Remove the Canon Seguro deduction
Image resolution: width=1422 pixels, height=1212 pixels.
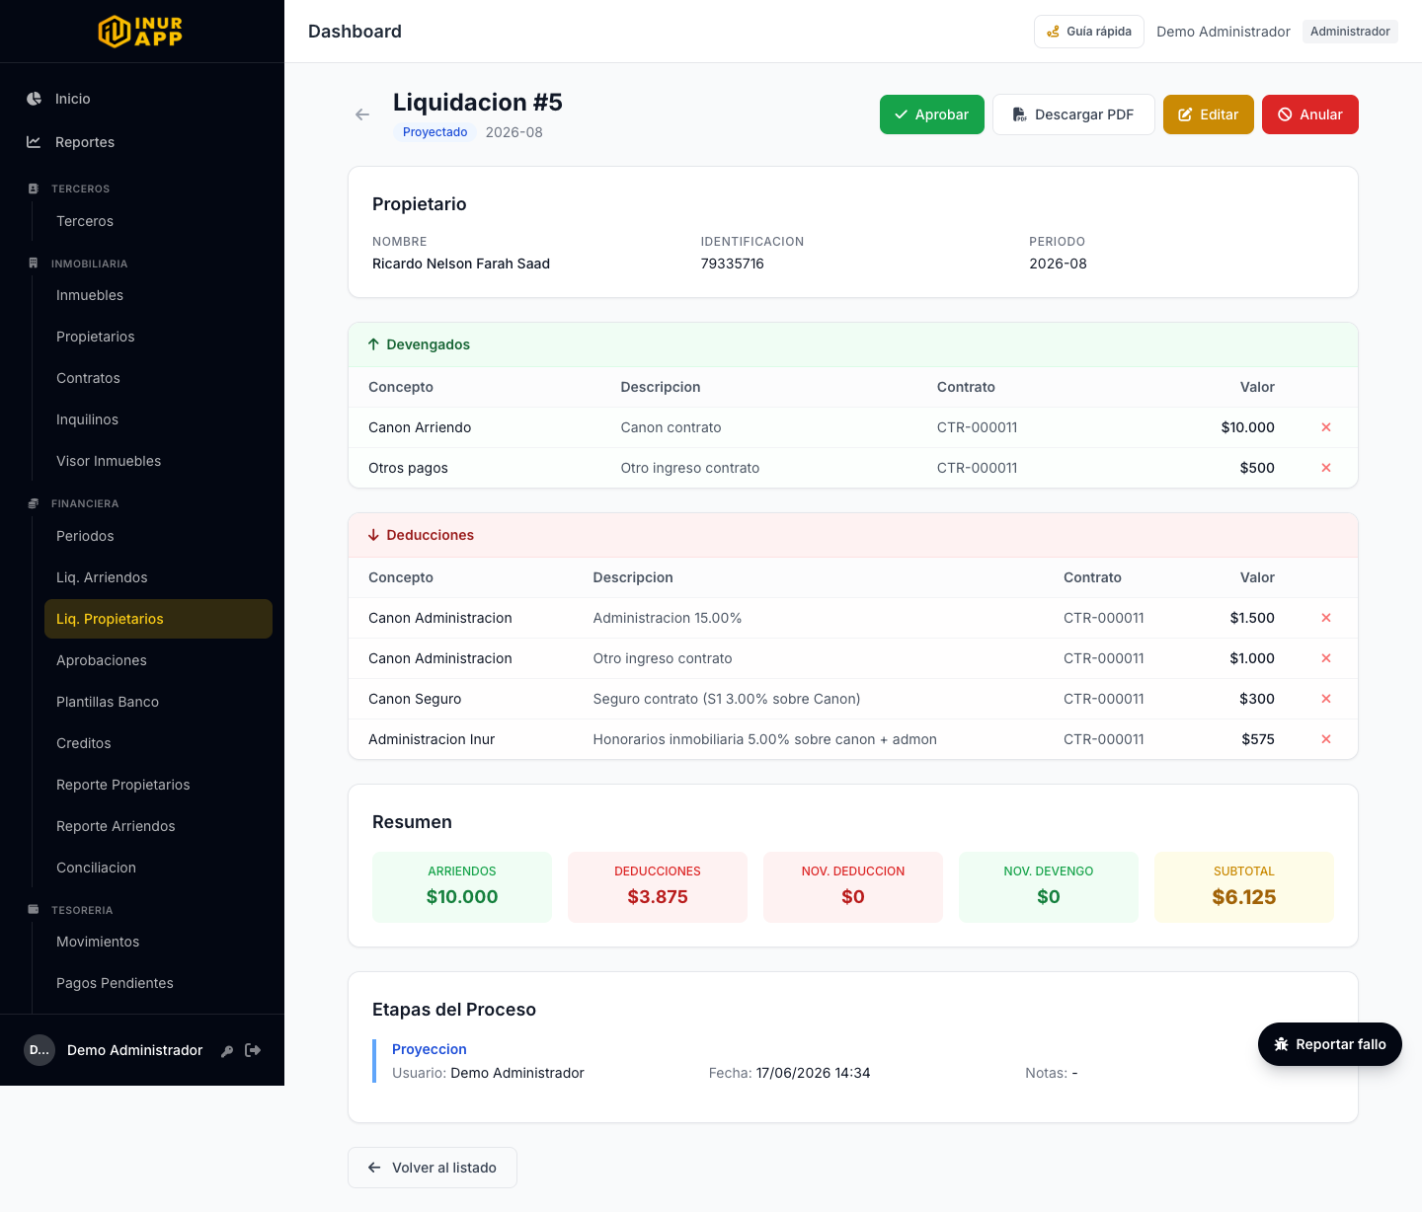pyautogui.click(x=1326, y=699)
